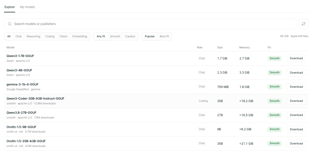Click ornith-ai · mit · 5.7M downloads subtitle
Image resolution: width=313 pixels, height=152 pixels.
[26, 132]
